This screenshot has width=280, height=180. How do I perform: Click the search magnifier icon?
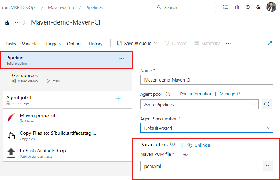(159, 7)
